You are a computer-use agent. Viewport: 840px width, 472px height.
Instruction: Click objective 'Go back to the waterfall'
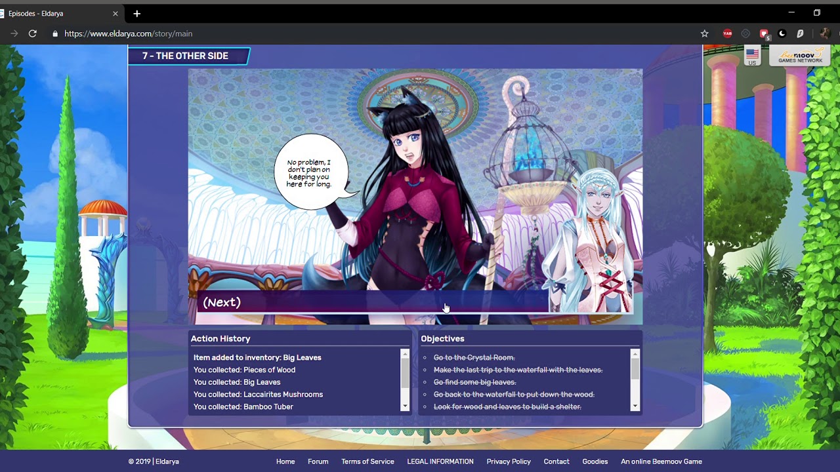514,395
